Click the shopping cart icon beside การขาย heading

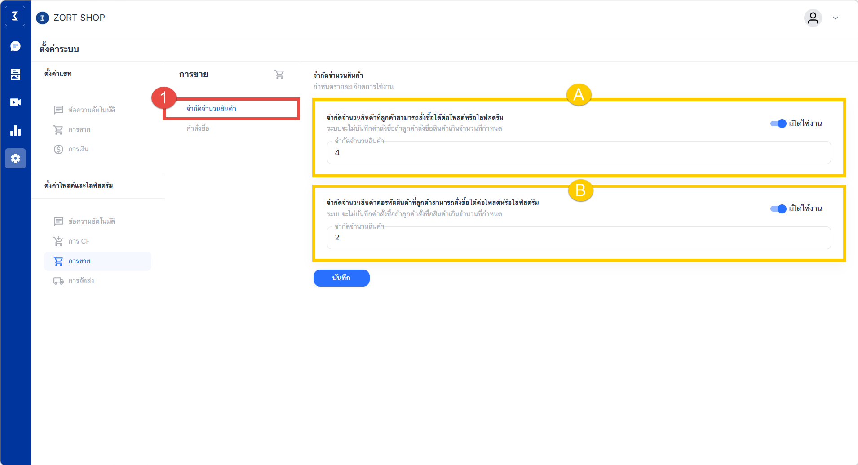tap(279, 75)
